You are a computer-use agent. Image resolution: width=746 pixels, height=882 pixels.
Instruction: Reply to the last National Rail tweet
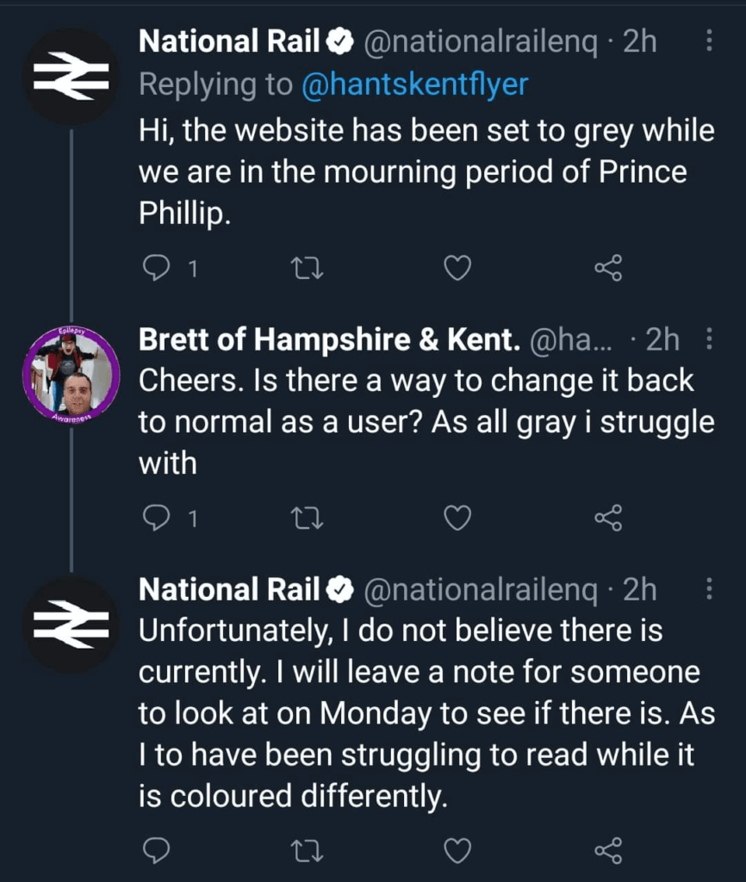(x=156, y=851)
